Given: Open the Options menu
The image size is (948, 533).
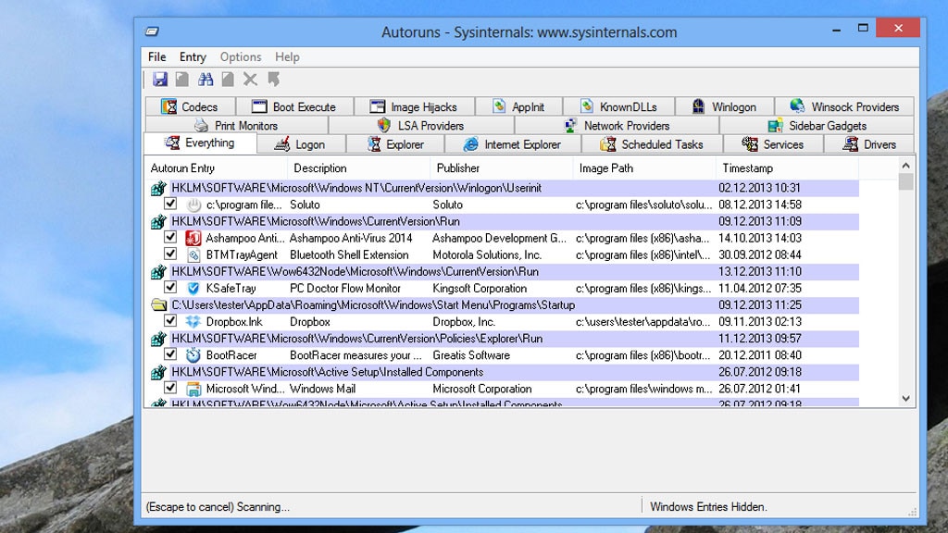Looking at the screenshot, I should pos(241,56).
